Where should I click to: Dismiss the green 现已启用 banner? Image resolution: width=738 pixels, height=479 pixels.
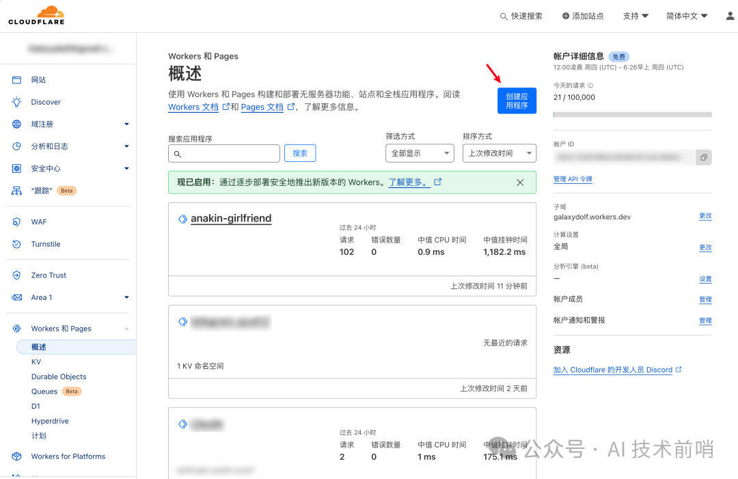[x=520, y=182]
